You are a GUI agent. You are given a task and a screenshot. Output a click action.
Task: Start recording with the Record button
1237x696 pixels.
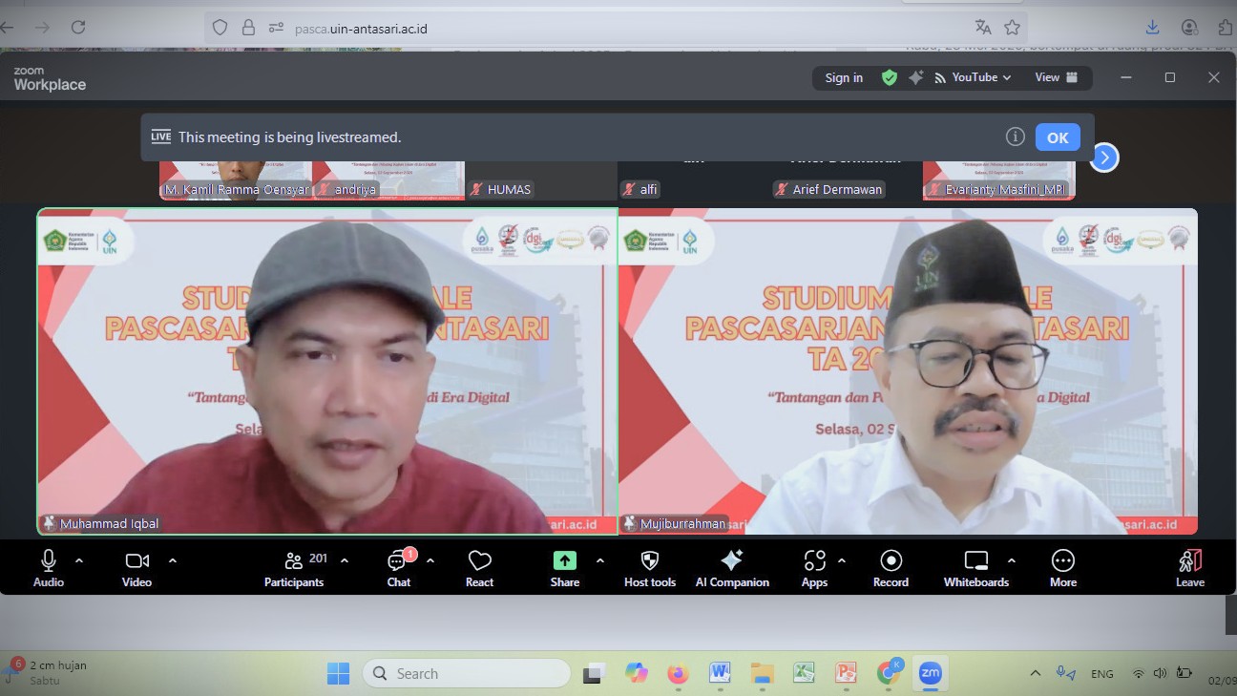891,568
